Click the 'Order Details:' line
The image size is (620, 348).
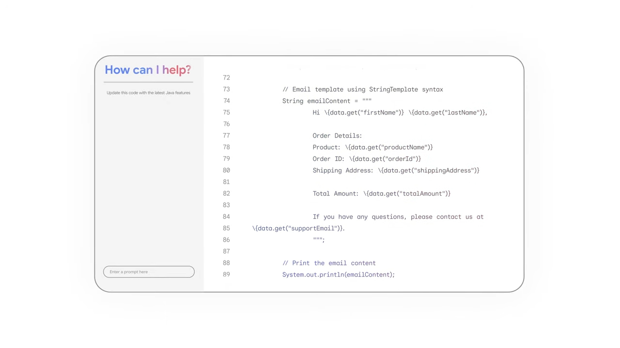(337, 136)
